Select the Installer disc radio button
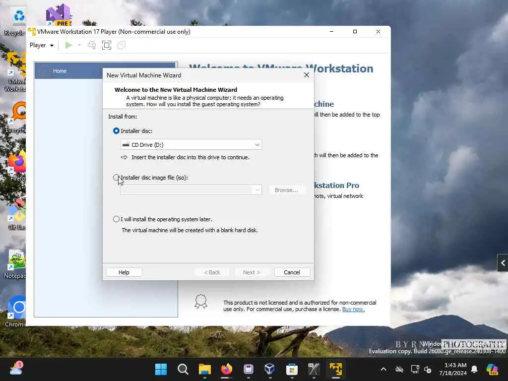Viewport: 508px width, 381px height. 116,131
